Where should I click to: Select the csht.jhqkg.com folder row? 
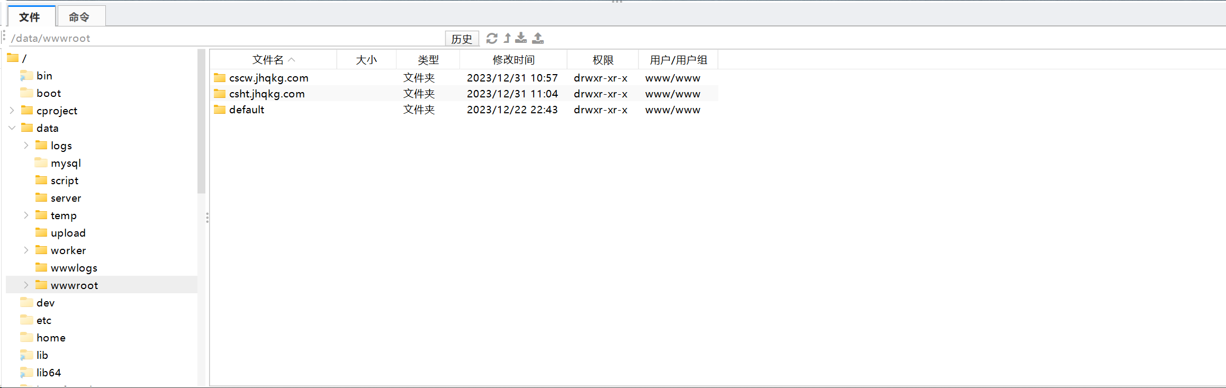pos(464,94)
